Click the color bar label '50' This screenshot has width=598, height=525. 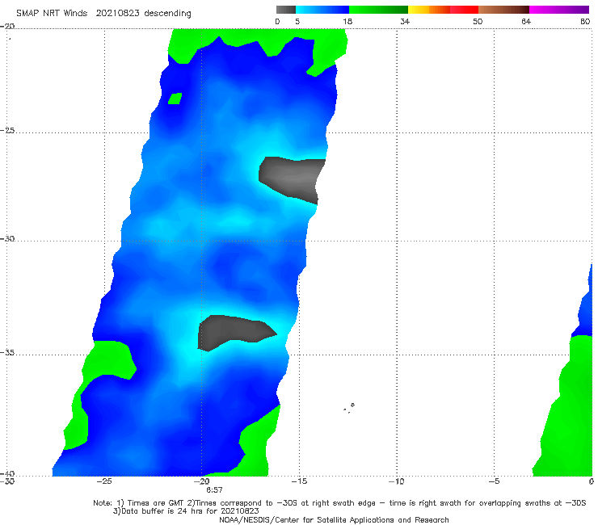(478, 21)
